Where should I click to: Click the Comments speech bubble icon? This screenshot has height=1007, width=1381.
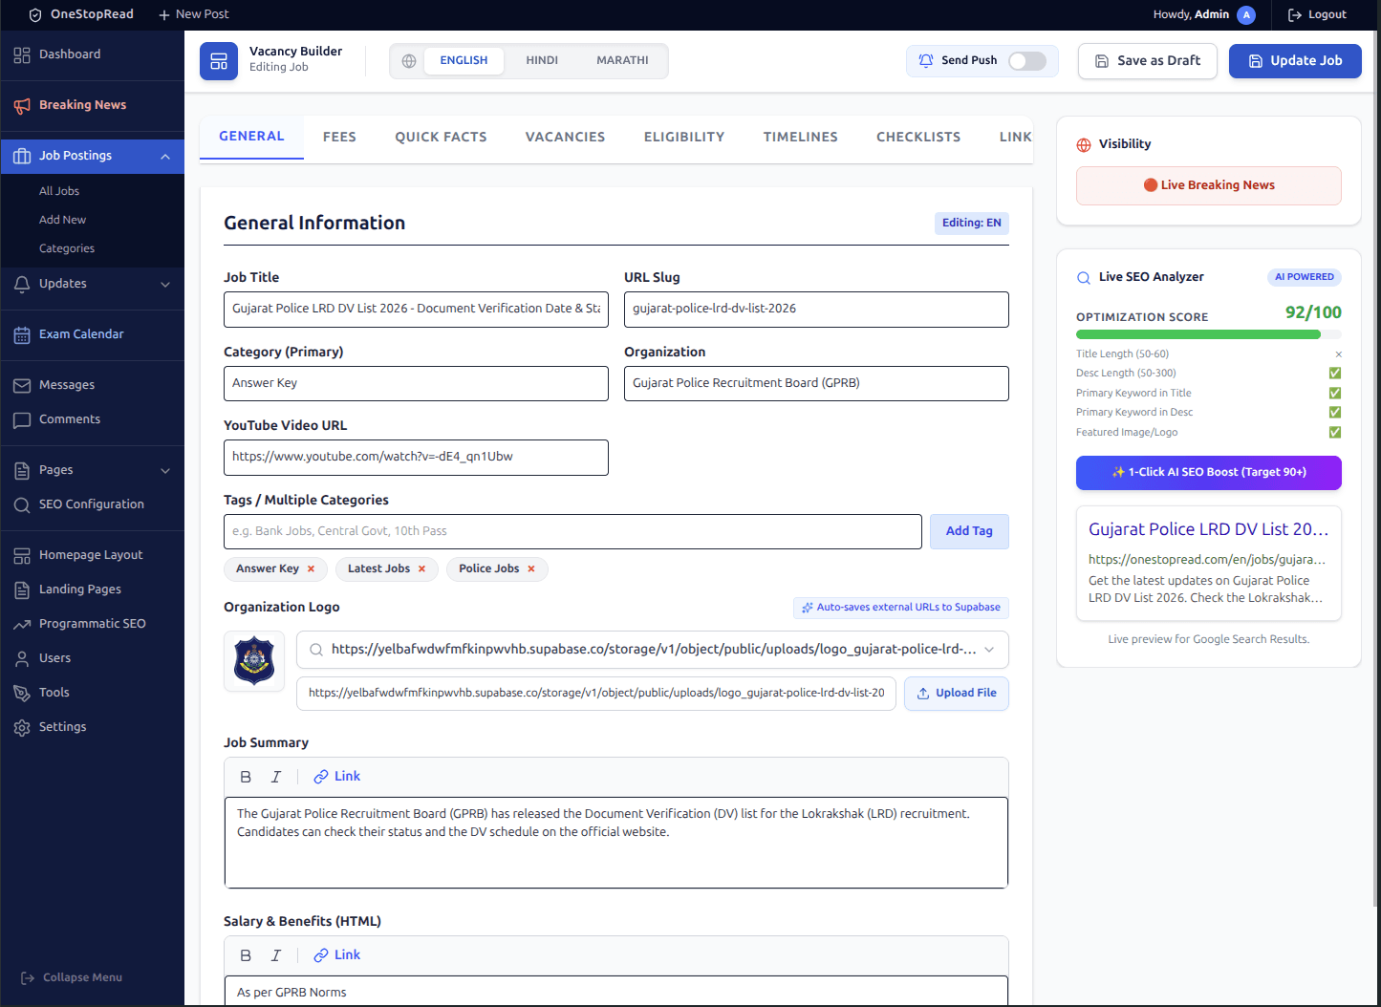coord(22,420)
